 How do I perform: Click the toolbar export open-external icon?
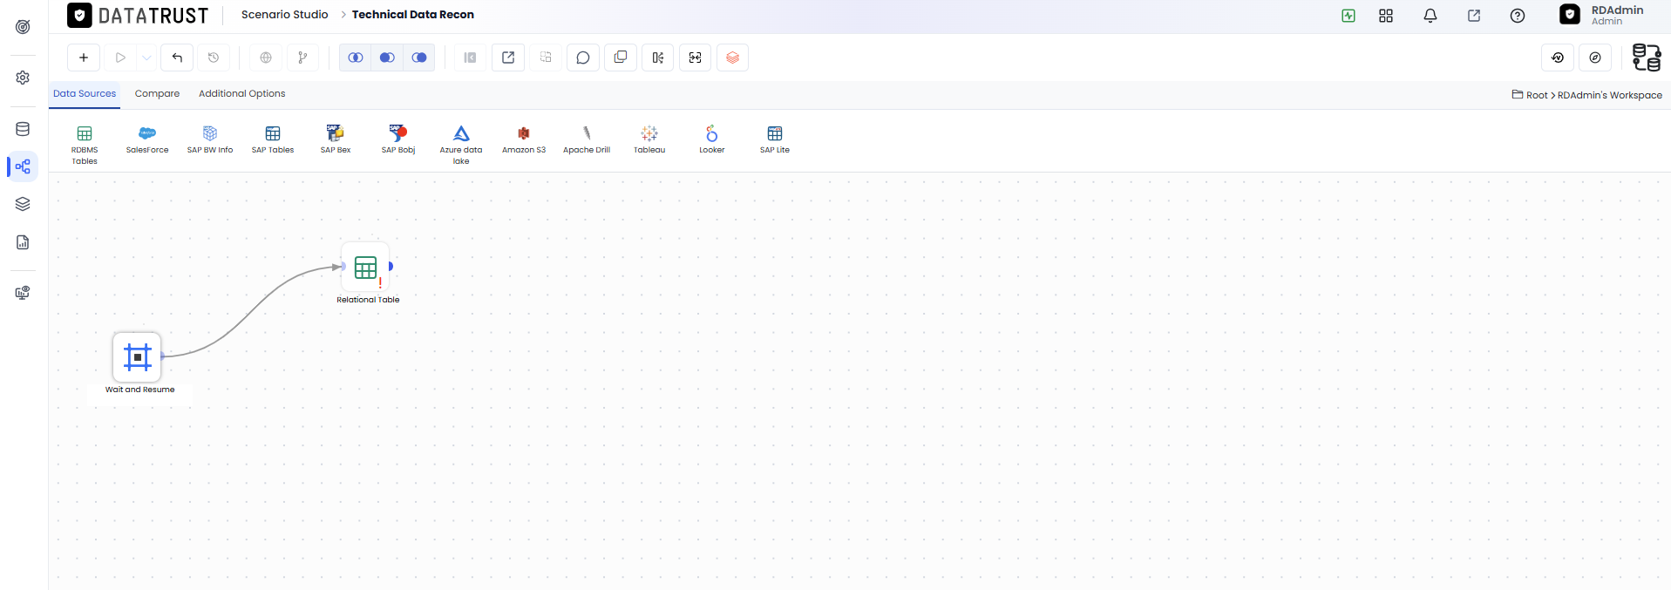pos(508,58)
